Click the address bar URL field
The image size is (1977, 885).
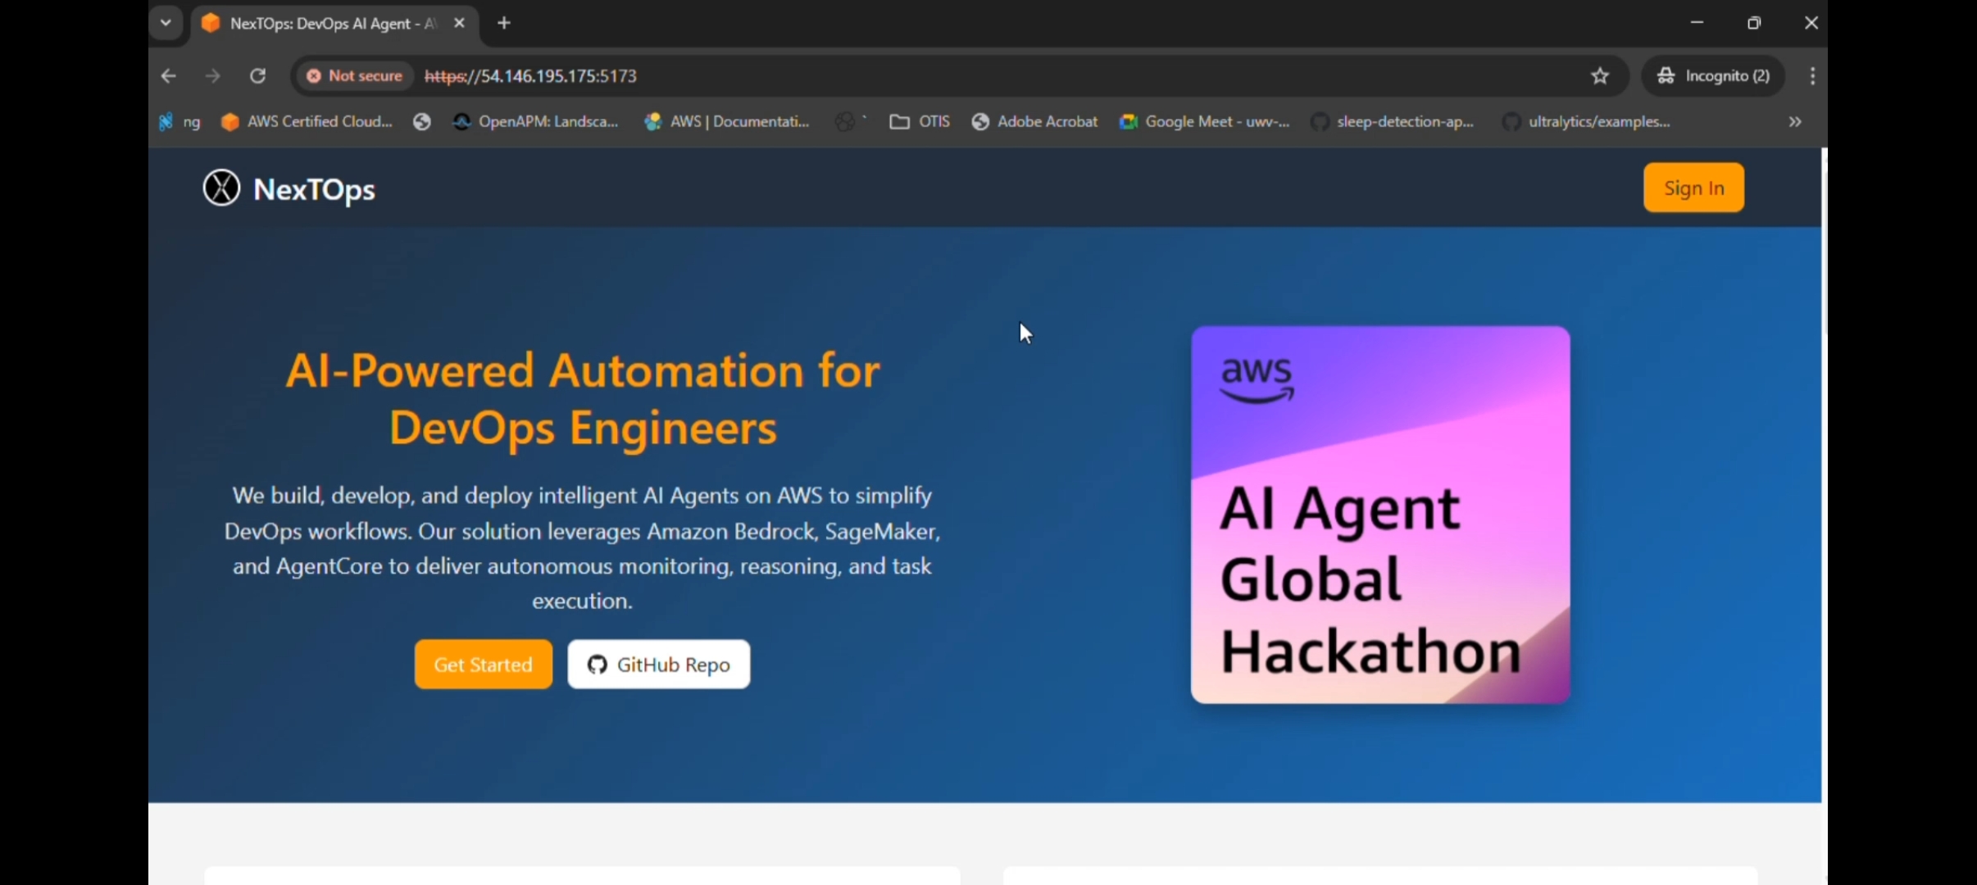(902, 76)
